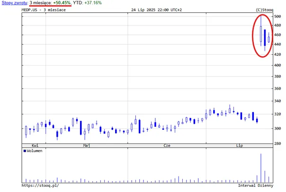Click the blue Wolumen legend square

(x=25, y=151)
